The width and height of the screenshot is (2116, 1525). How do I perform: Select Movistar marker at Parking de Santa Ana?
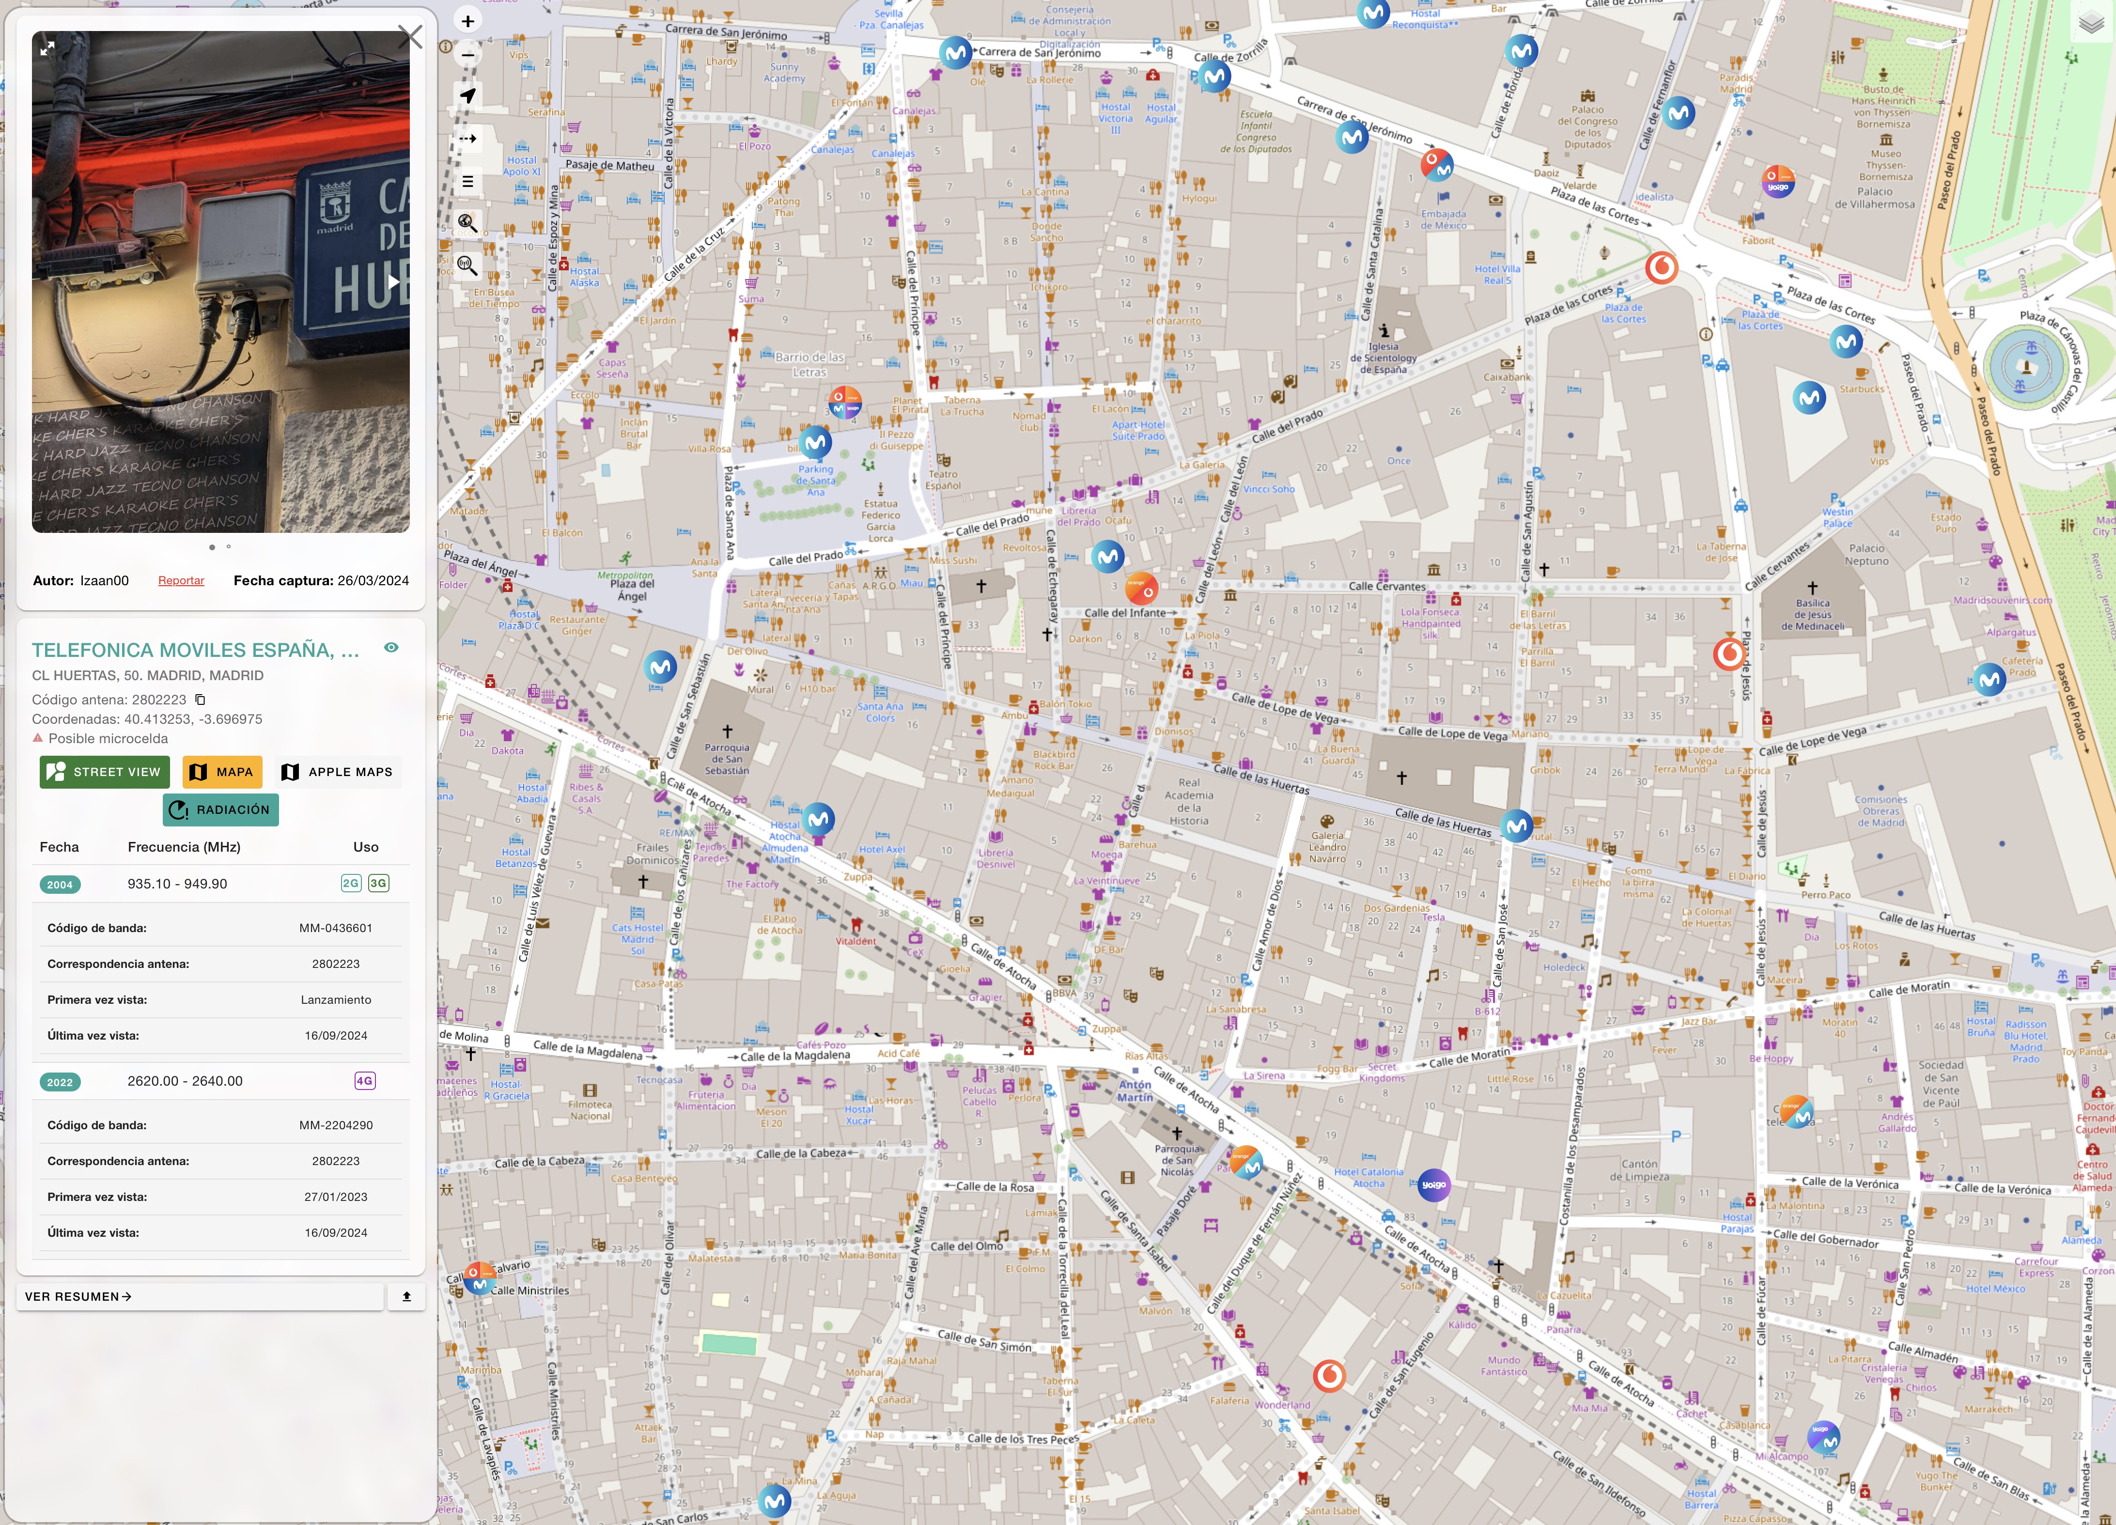coord(815,442)
